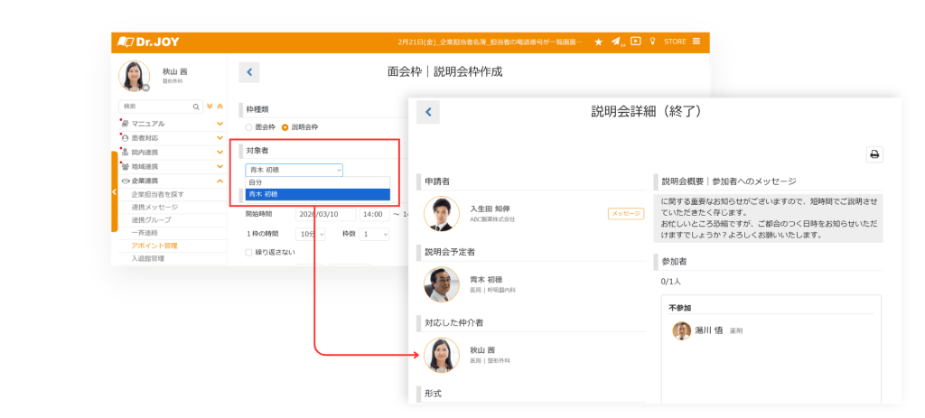Click the star favorites icon in header
This screenshot has width=925, height=418.
point(598,42)
